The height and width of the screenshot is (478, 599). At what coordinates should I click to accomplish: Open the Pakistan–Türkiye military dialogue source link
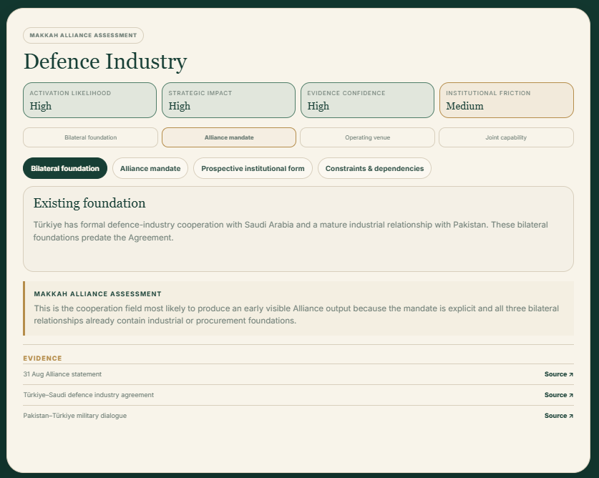point(558,415)
